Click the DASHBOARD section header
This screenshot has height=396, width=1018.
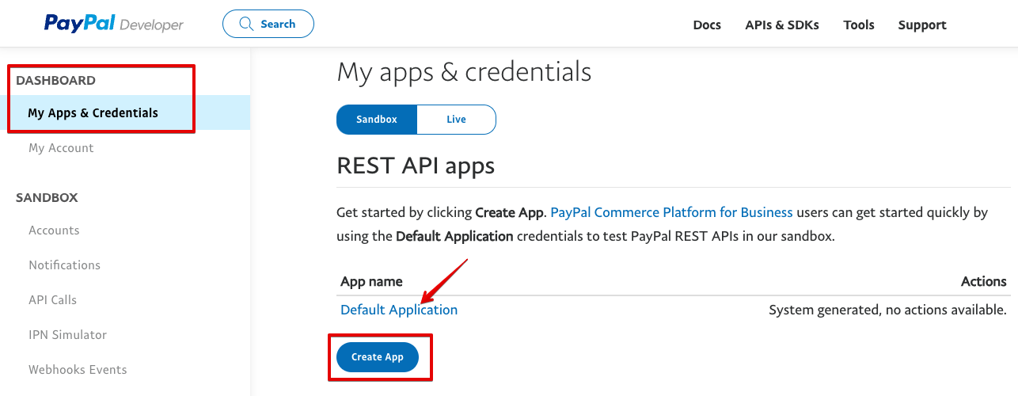pos(55,80)
